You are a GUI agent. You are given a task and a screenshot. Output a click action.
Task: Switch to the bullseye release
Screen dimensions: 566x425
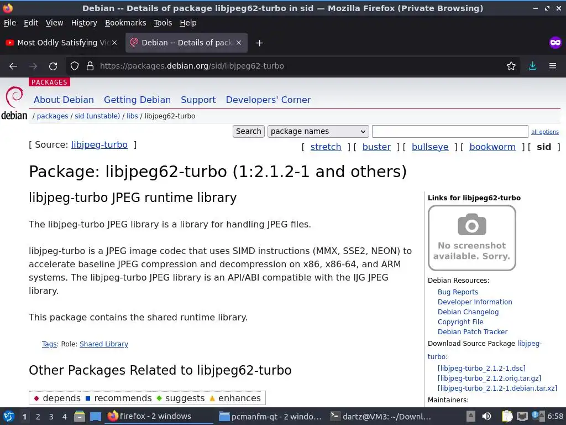(x=430, y=147)
